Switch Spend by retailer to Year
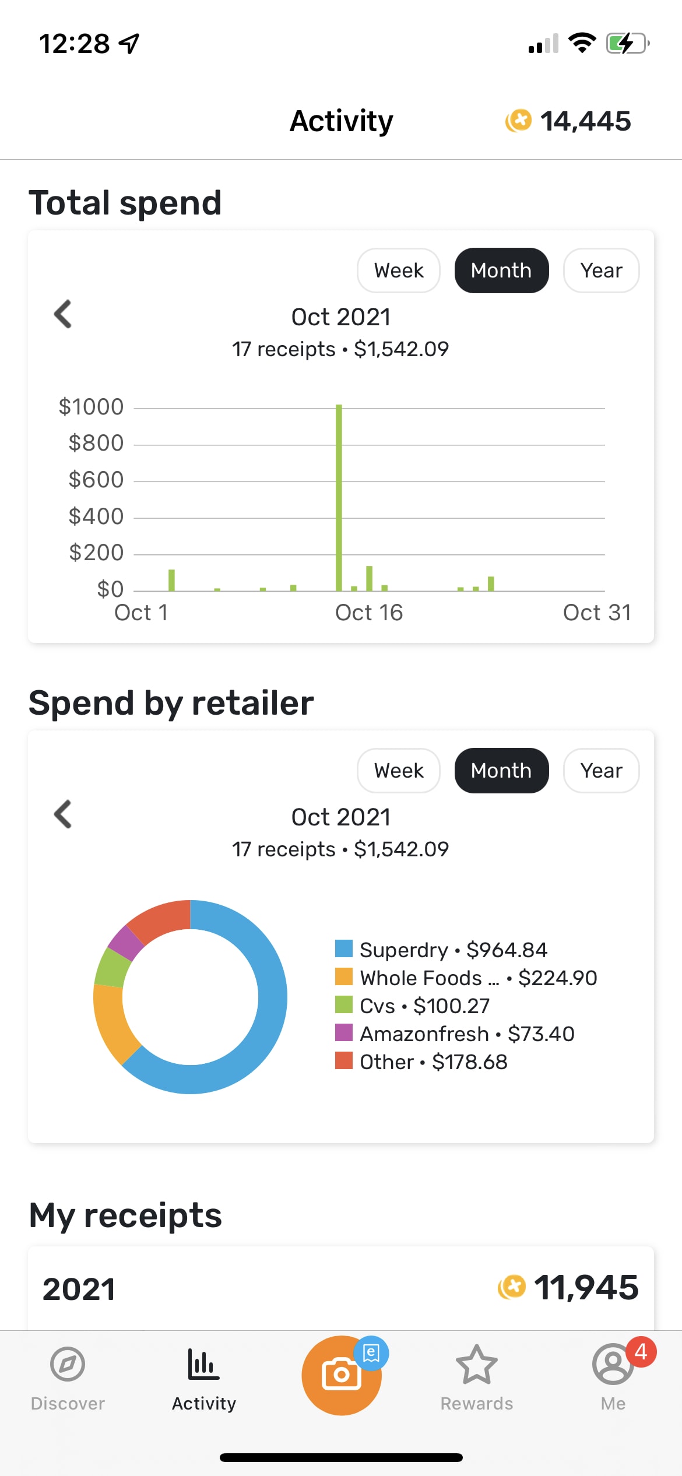 click(x=601, y=771)
